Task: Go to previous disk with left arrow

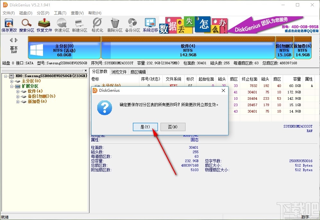Action: [x=11, y=40]
